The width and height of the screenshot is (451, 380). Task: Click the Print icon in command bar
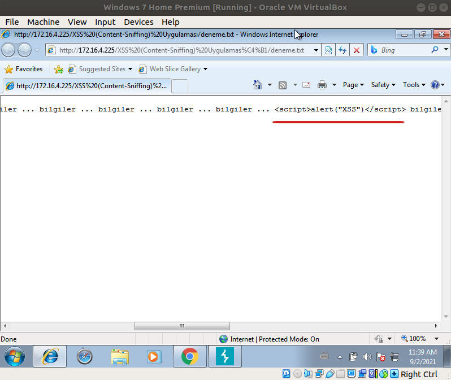pyautogui.click(x=322, y=85)
